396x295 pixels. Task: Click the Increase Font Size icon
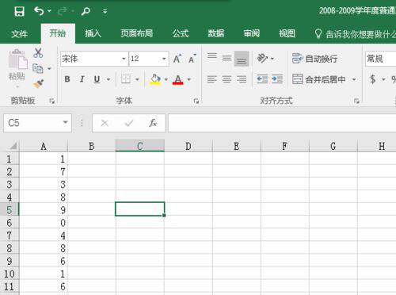[x=177, y=59]
